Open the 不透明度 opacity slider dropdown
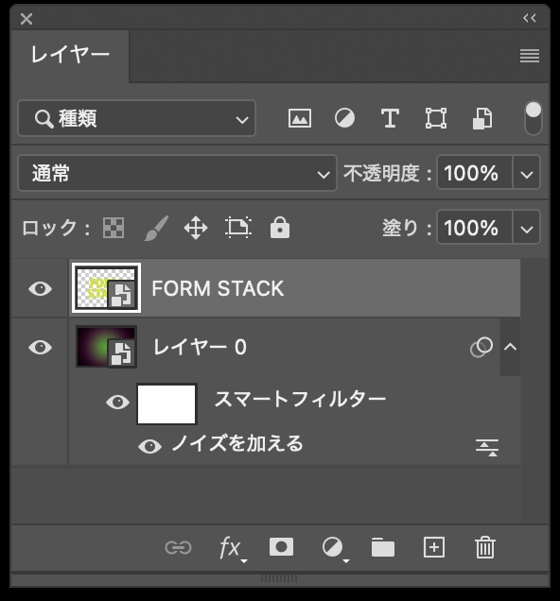Viewport: 560px width, 601px height. [527, 173]
